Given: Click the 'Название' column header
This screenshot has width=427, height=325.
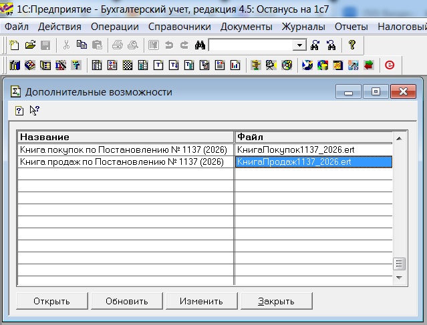Looking at the screenshot, I should tap(126, 137).
